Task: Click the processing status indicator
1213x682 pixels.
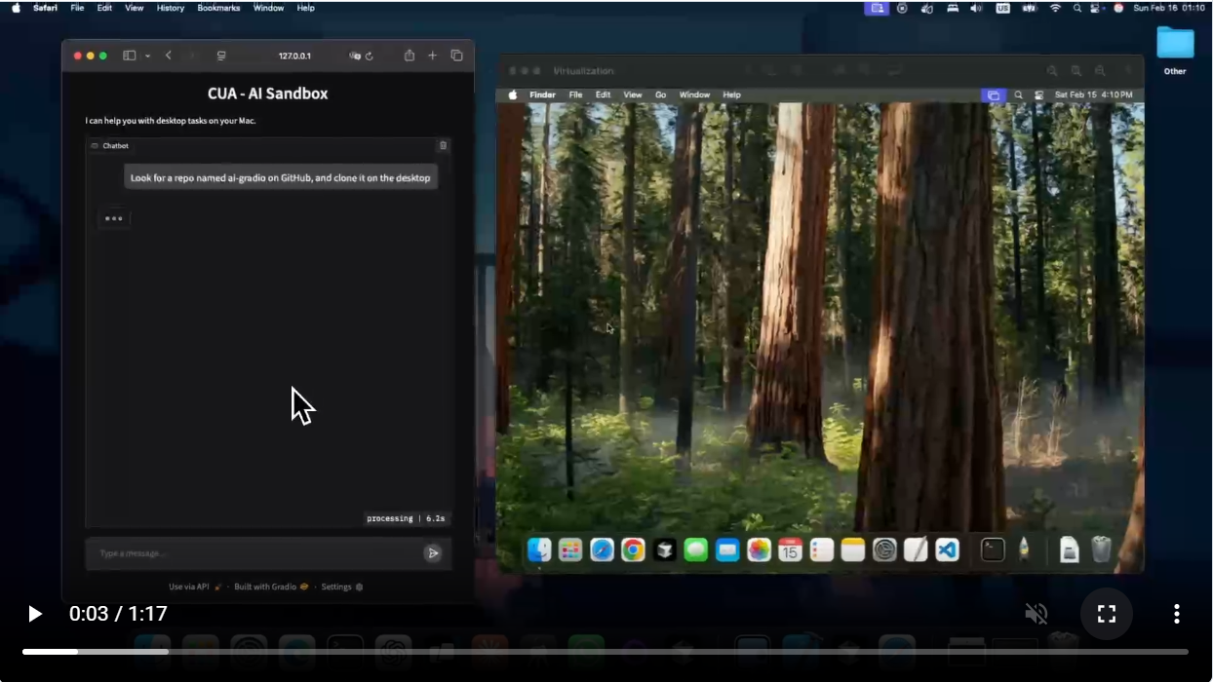Action: click(x=406, y=518)
